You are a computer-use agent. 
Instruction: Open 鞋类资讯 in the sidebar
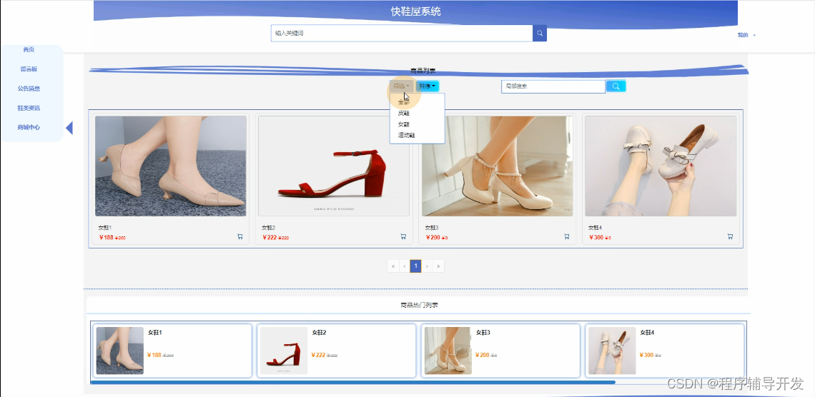(29, 109)
